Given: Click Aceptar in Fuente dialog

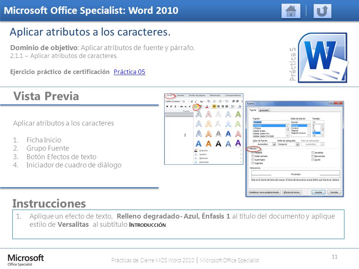Looking at the screenshot, I should [319, 192].
